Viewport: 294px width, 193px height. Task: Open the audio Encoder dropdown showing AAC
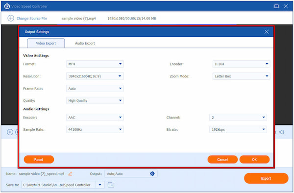(95, 118)
